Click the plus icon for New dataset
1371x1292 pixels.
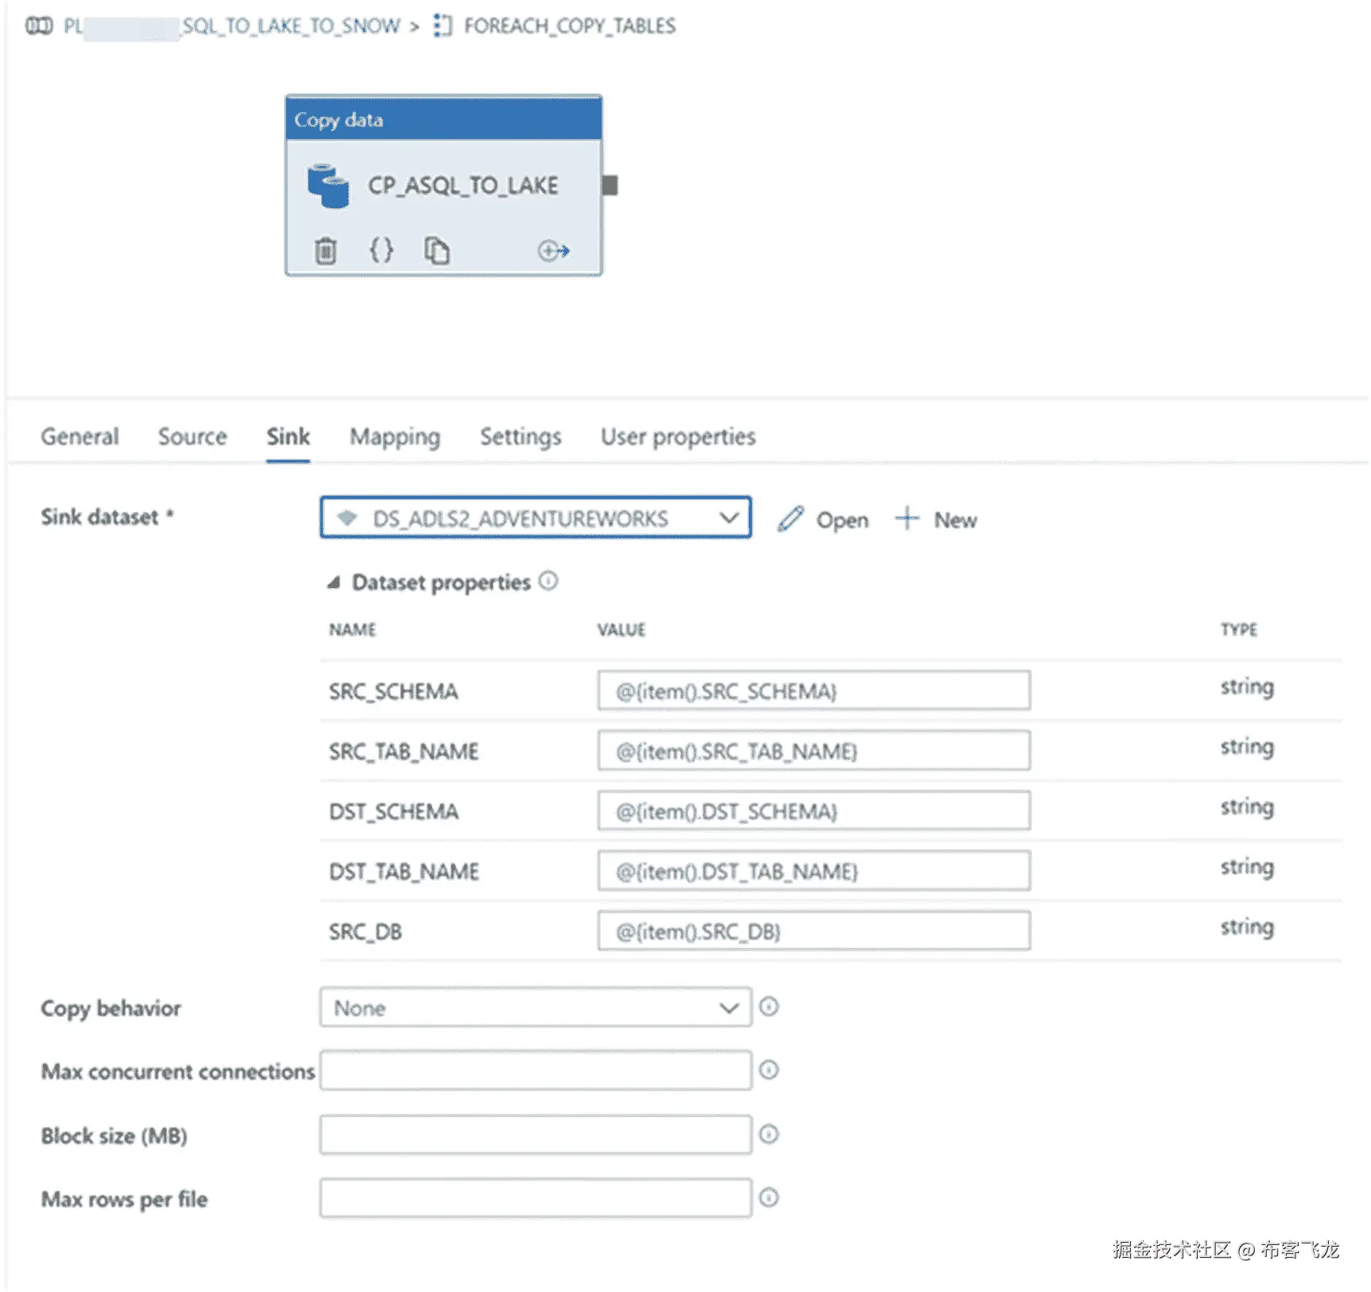click(907, 519)
